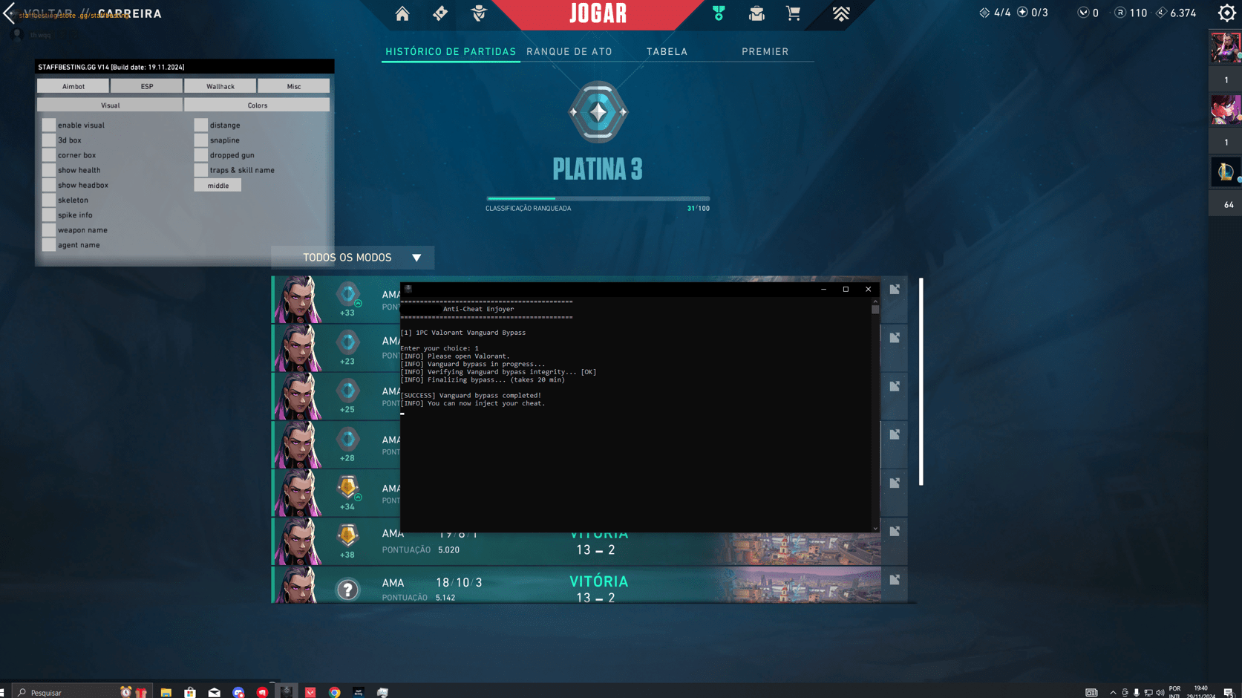Click the Valorant Points balance icon
This screenshot has height=698, width=1242.
(1083, 13)
